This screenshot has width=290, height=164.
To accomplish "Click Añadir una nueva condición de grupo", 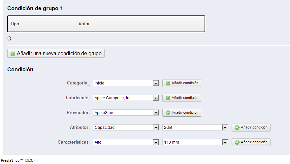I will (x=56, y=54).
